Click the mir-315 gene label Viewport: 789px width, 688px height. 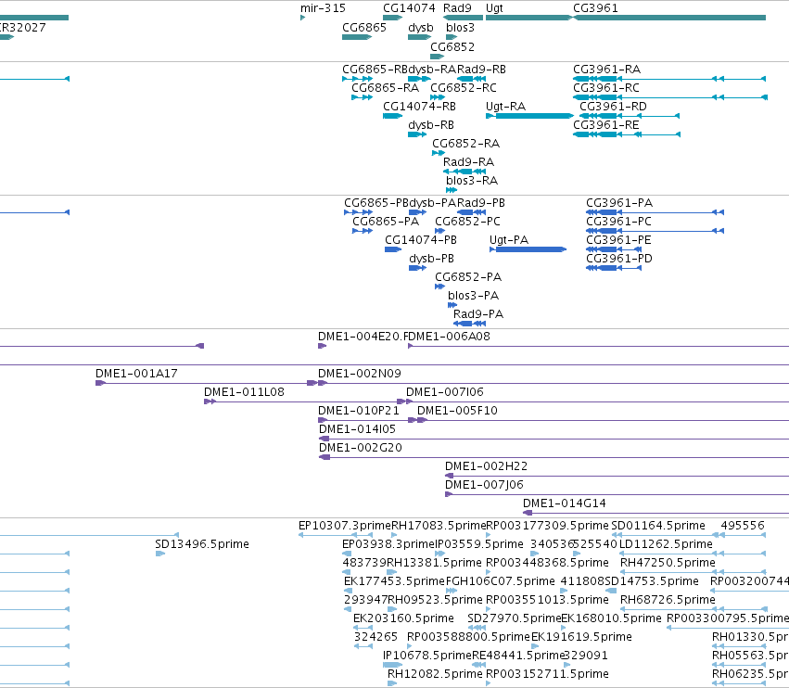tap(323, 8)
